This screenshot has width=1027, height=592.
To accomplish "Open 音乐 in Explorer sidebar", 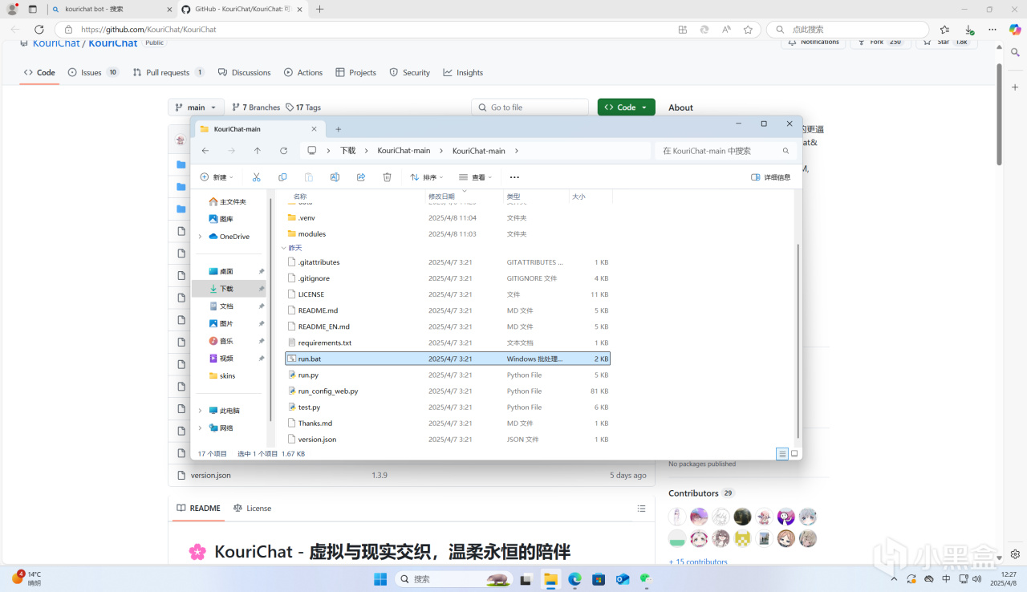I will coord(221,341).
